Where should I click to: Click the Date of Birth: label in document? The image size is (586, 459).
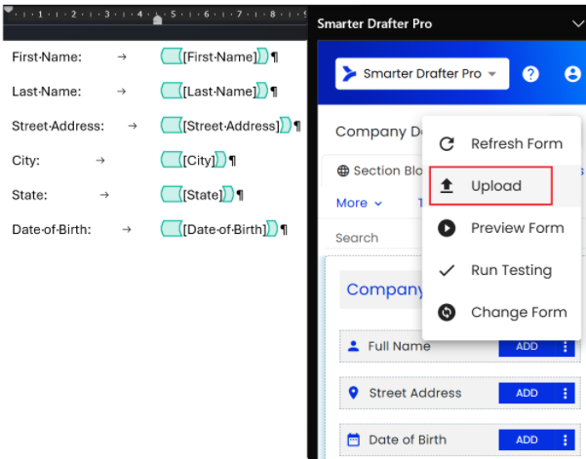pyautogui.click(x=52, y=229)
